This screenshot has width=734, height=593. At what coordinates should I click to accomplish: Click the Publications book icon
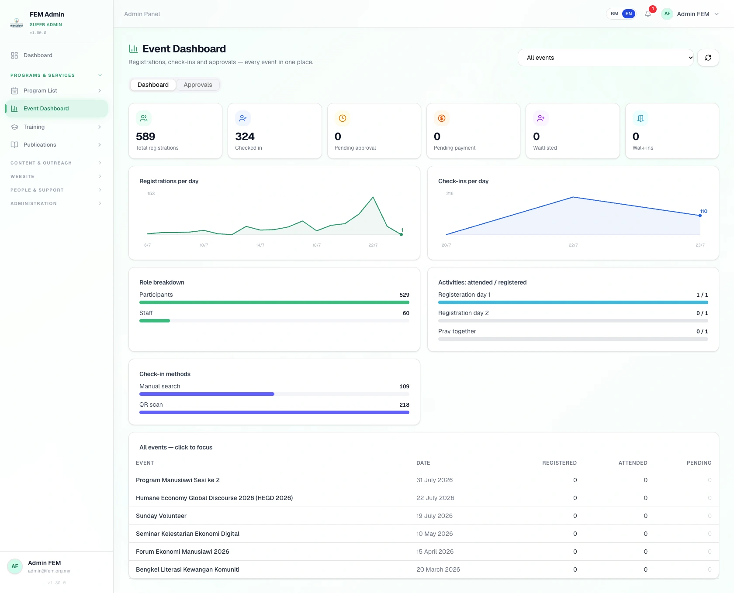coord(14,145)
